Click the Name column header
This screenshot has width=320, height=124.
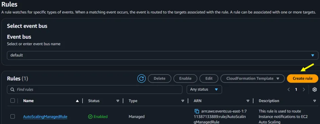click(x=28, y=101)
